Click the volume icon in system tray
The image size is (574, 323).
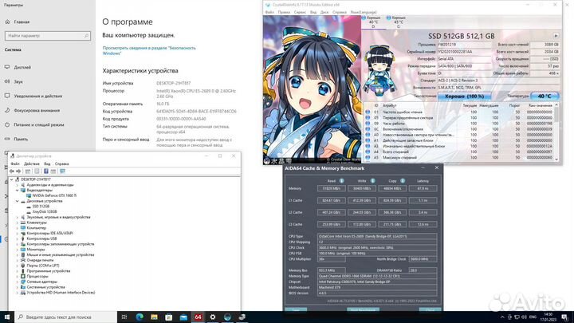(x=524, y=317)
